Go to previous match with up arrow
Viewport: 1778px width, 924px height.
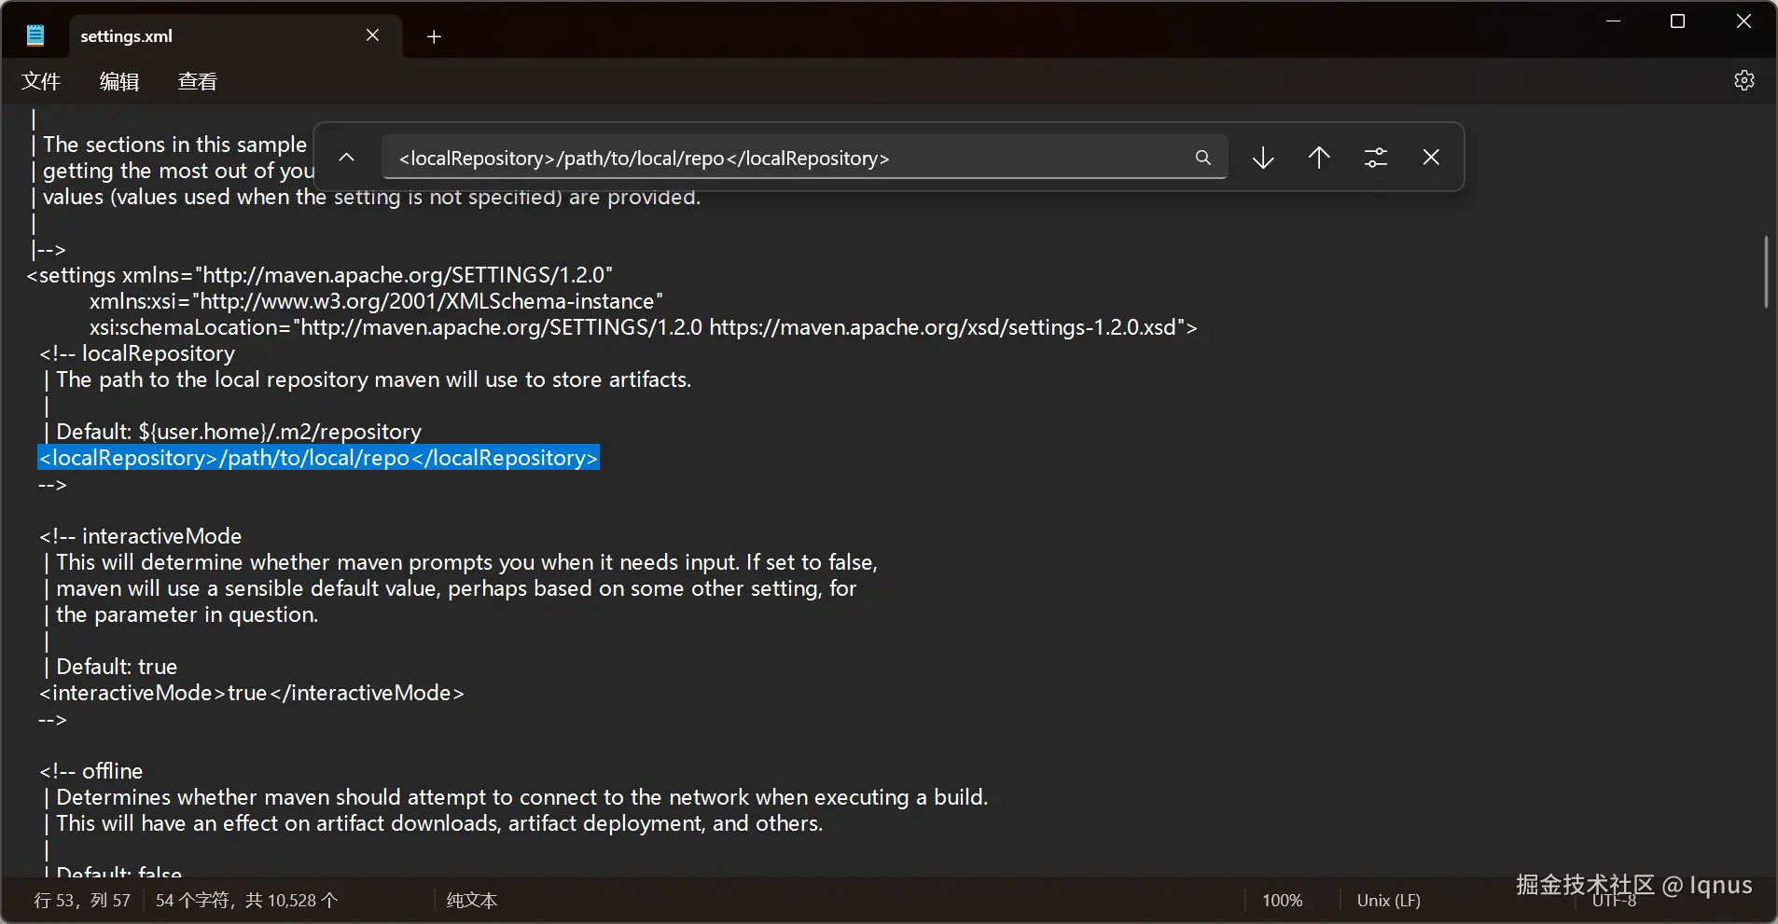tap(1319, 158)
